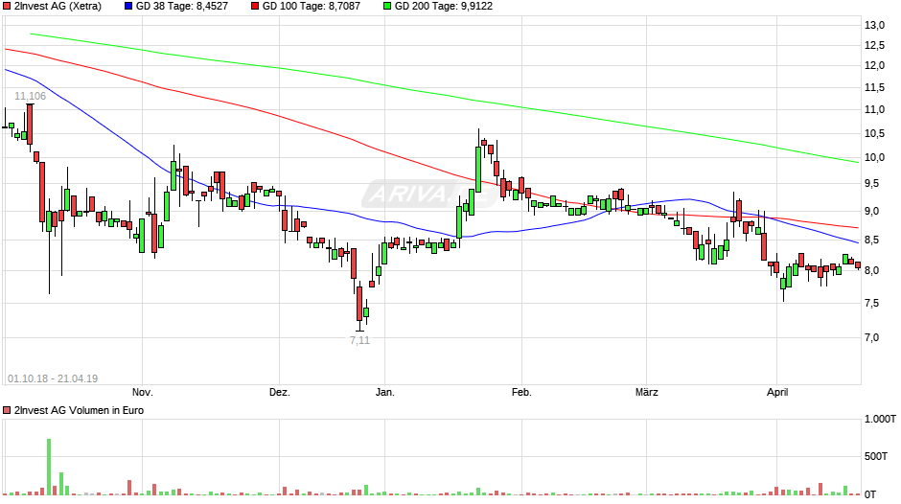This screenshot has width=901, height=504.
Task: Click the 8,5 price axis value
Action: 871,241
